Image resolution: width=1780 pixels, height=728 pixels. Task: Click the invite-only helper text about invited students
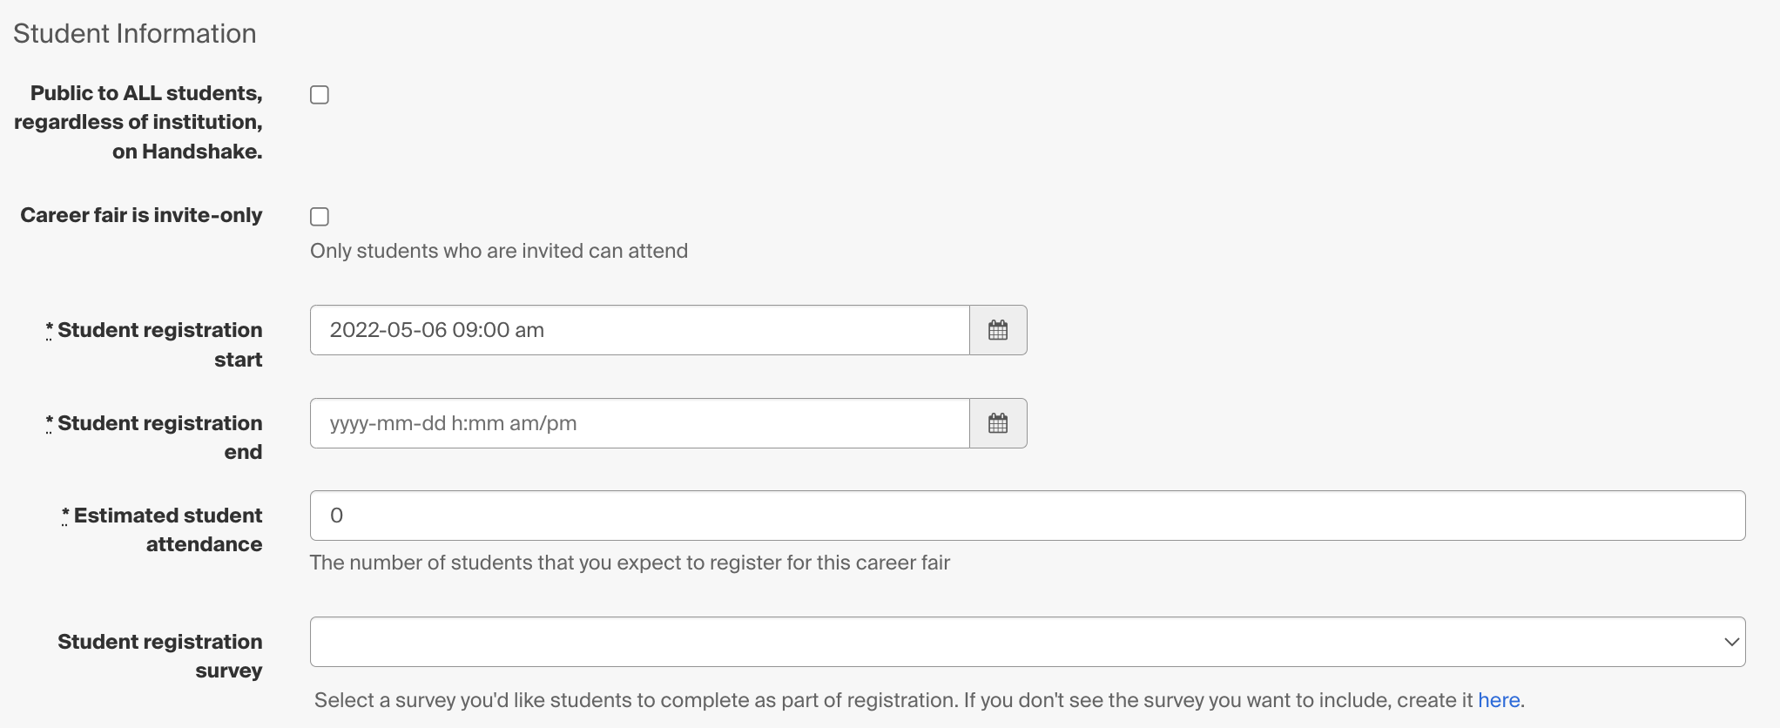[x=498, y=251]
